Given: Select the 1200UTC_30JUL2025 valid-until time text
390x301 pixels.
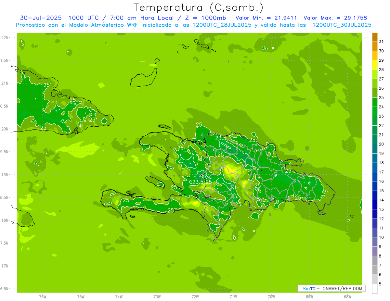Looking at the screenshot, I should tap(342, 25).
